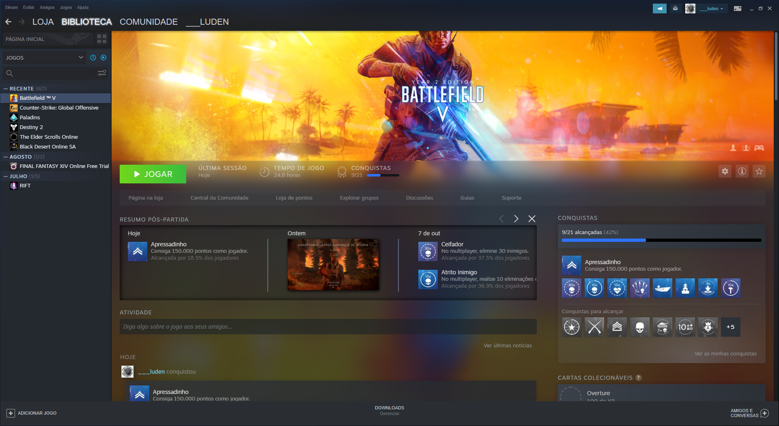Click the activity status input field
This screenshot has height=426, width=779.
328,327
